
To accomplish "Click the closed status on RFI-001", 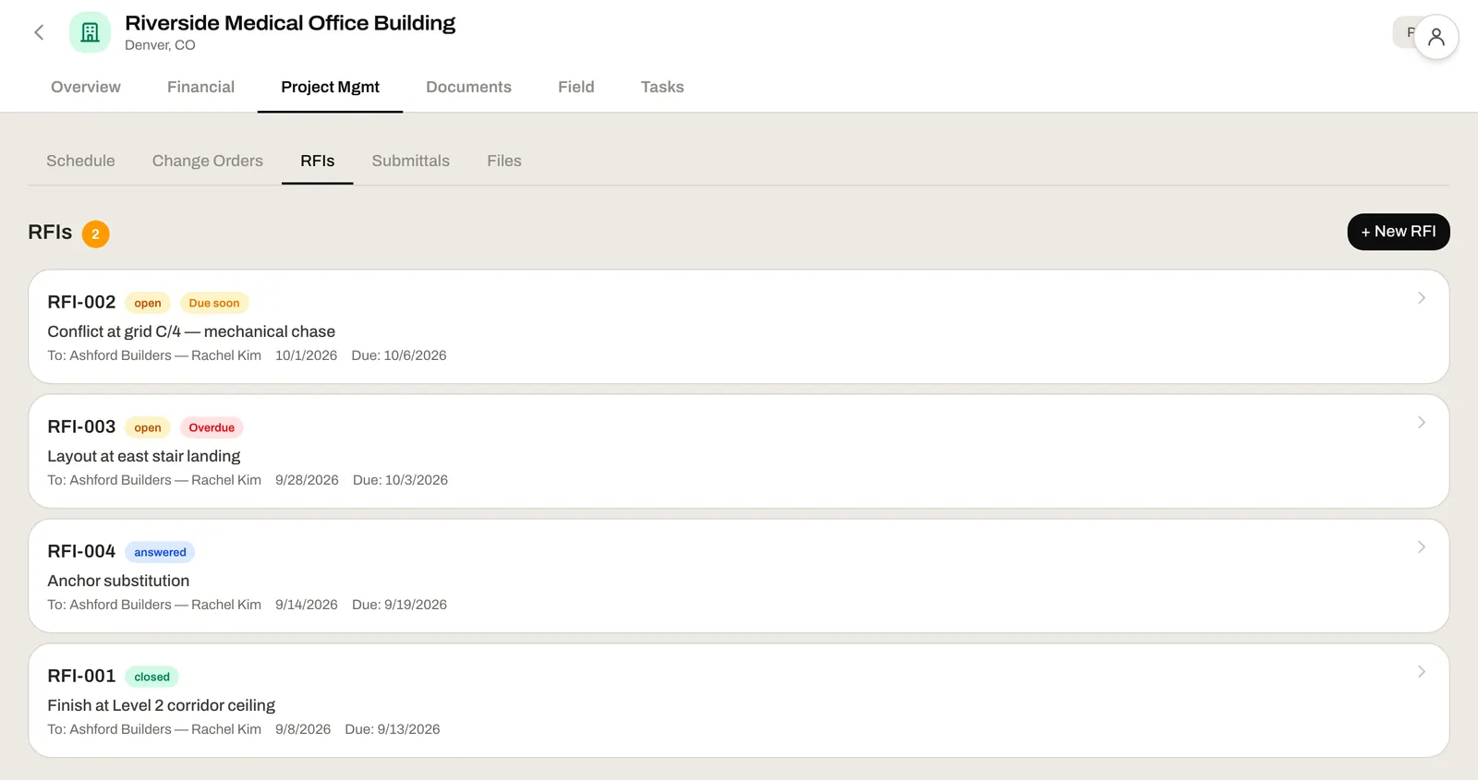I will [151, 677].
